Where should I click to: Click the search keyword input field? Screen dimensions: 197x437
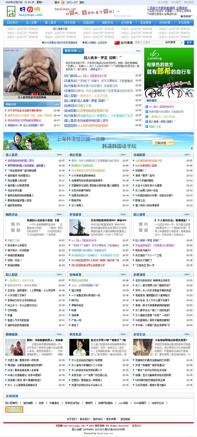[149, 43]
